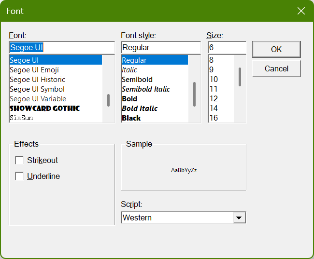The width and height of the screenshot is (314, 259).
Task: Click the Font style input field
Action: (x=161, y=47)
